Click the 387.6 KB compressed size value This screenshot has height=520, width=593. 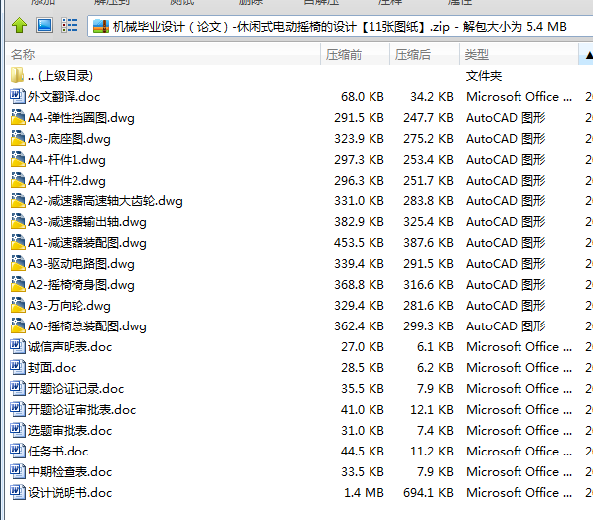pyautogui.click(x=428, y=242)
